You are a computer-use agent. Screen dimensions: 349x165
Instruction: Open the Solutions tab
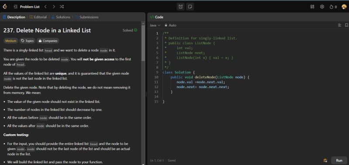click(x=61, y=17)
